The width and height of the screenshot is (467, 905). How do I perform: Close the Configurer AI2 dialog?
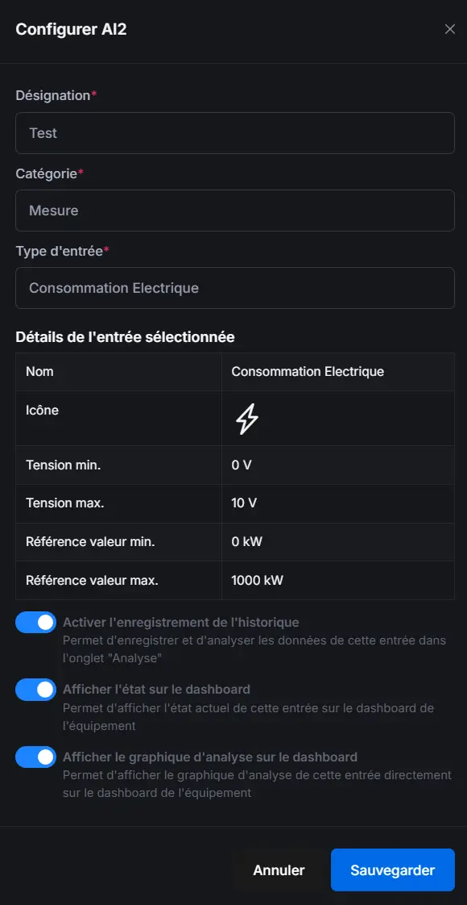pyautogui.click(x=450, y=29)
